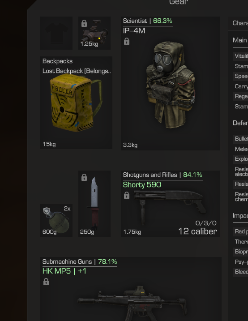248x321 pixels.
Task: Toggle the lock on the night vision device
Action: [84, 23]
